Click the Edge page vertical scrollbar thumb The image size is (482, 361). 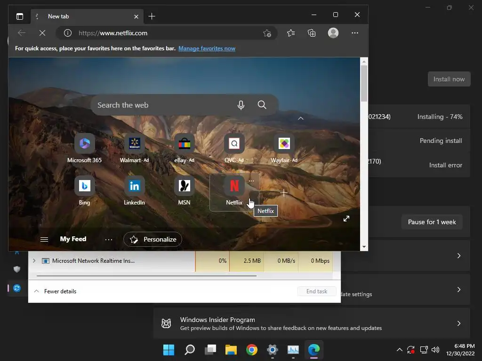point(364,83)
